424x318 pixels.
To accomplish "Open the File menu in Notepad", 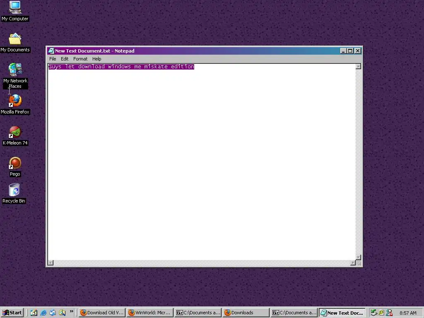I will coord(53,59).
